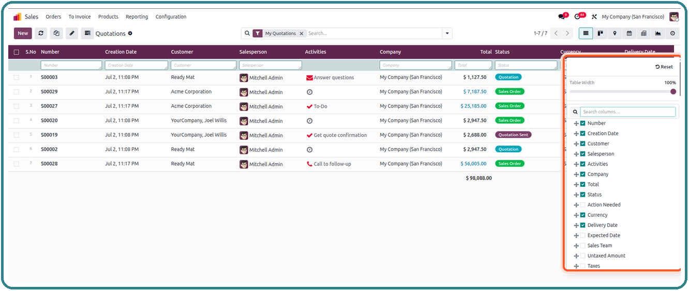Click the pencil edit icon in toolbar
Screen dimensions: 689x291
coord(72,34)
